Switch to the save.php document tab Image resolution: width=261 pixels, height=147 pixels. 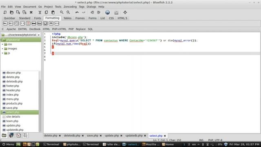[x=93, y=136]
